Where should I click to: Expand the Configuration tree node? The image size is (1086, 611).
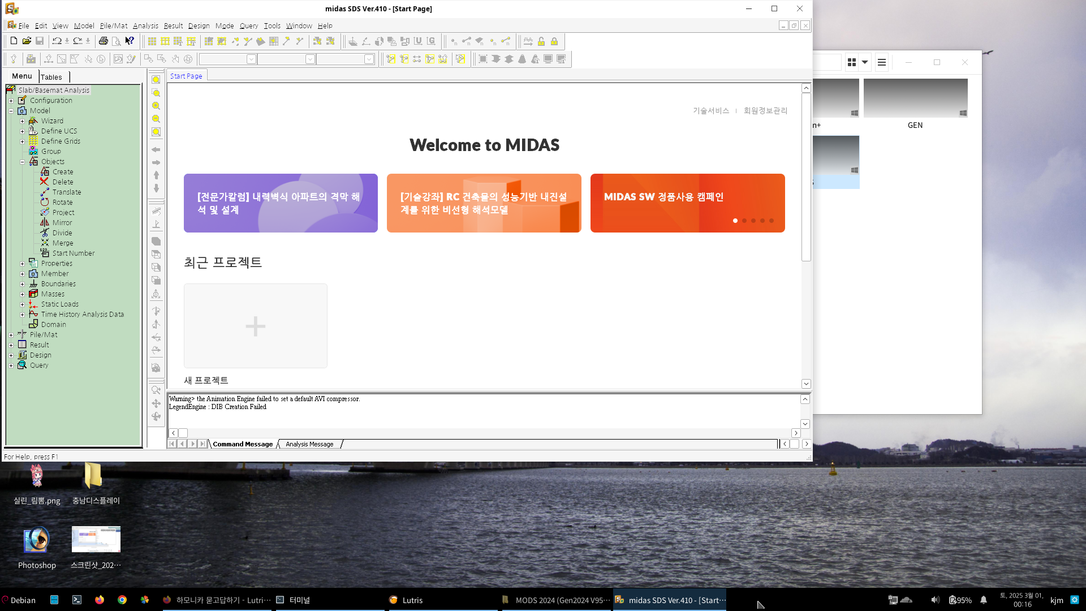point(11,101)
